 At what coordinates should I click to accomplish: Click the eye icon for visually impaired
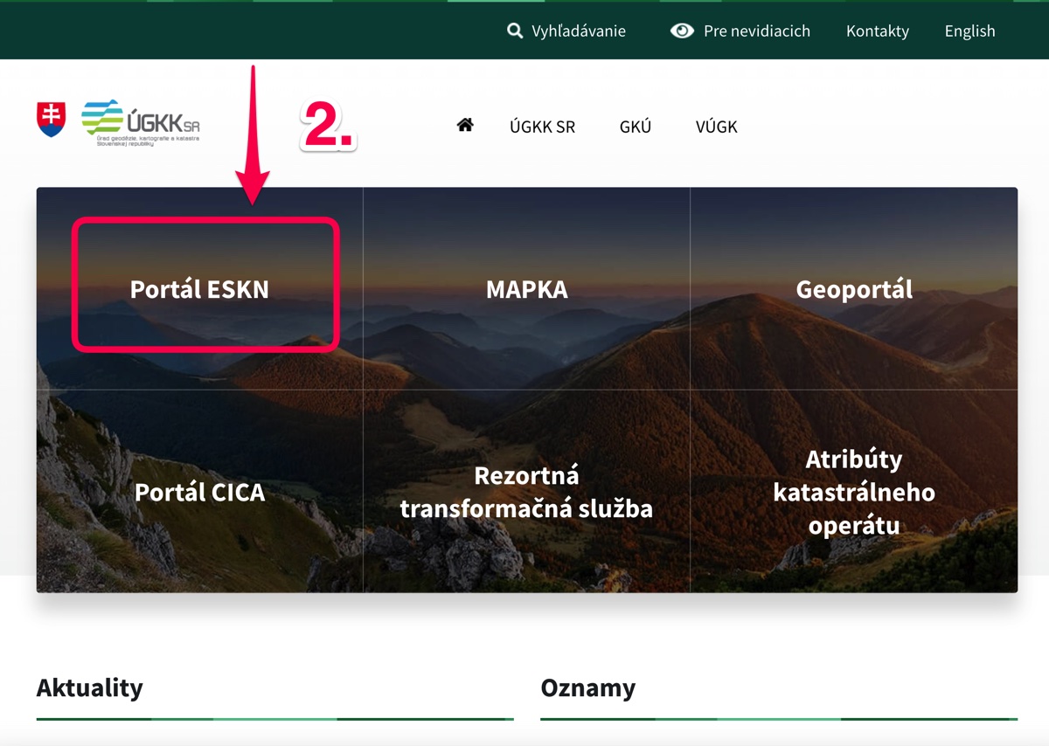pos(682,31)
